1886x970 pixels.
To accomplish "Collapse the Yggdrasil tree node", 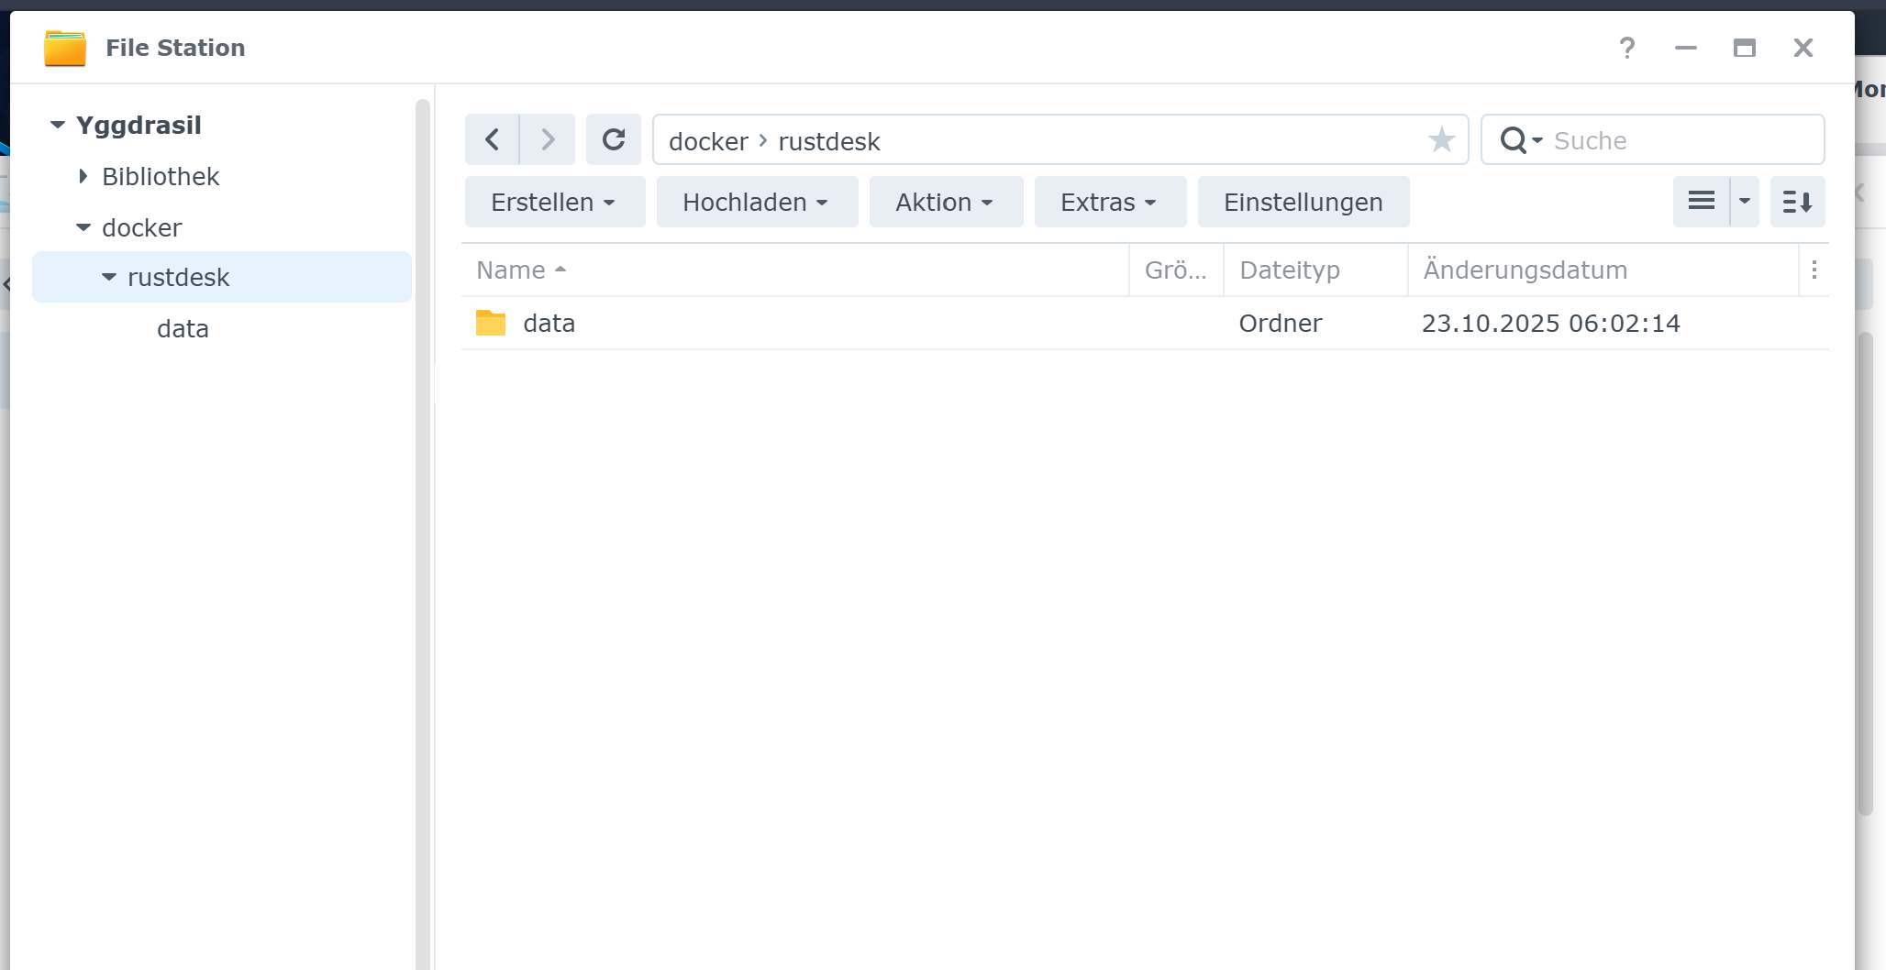I will [x=58, y=125].
